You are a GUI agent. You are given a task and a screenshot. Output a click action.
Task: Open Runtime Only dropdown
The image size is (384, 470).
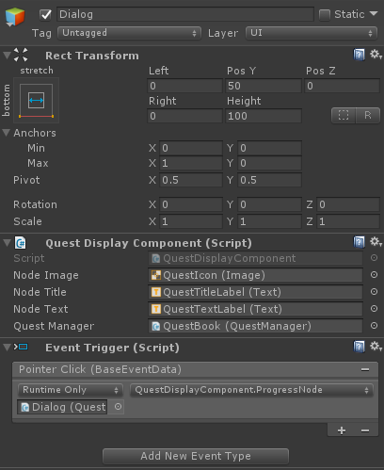(x=71, y=390)
